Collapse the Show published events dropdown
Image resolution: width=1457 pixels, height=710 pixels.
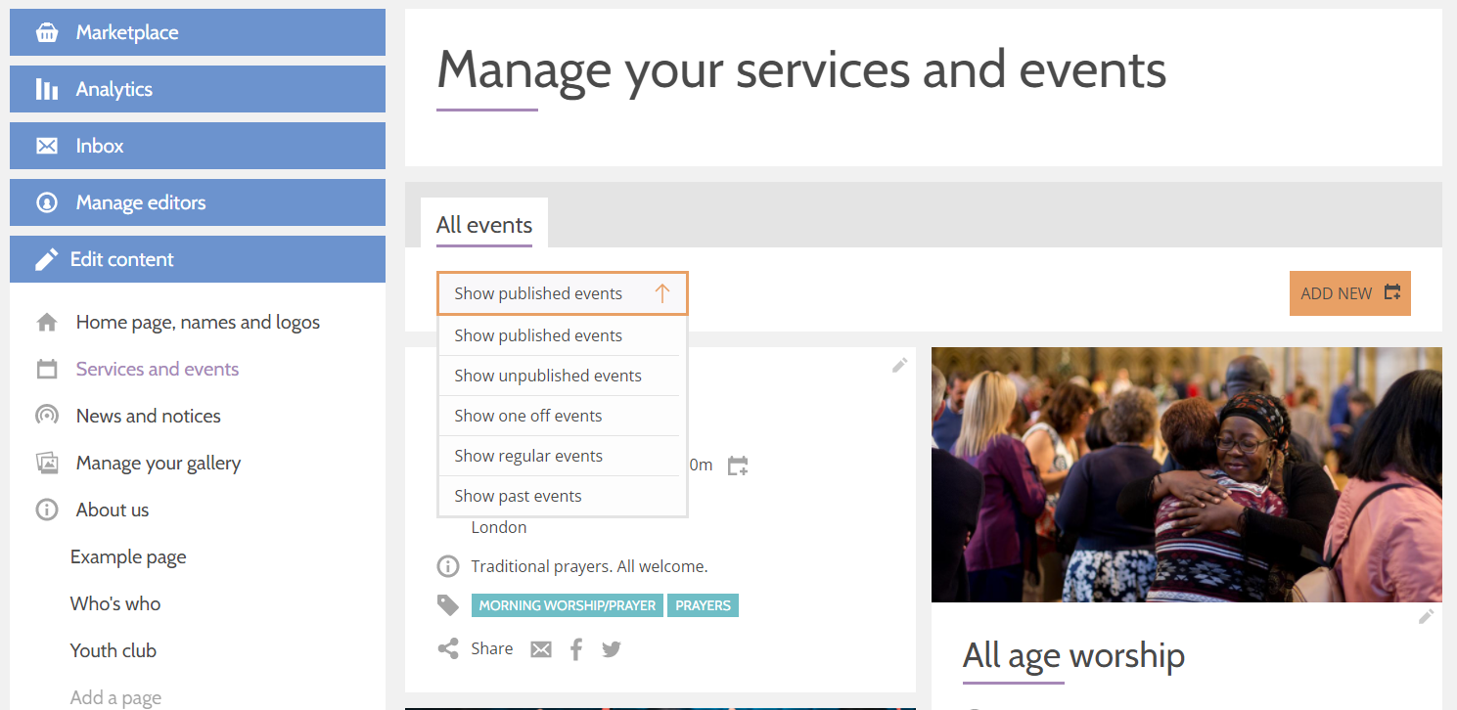(x=563, y=293)
